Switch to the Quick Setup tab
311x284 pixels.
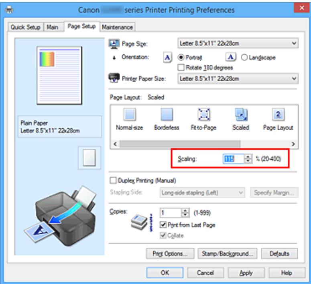coord(26,27)
